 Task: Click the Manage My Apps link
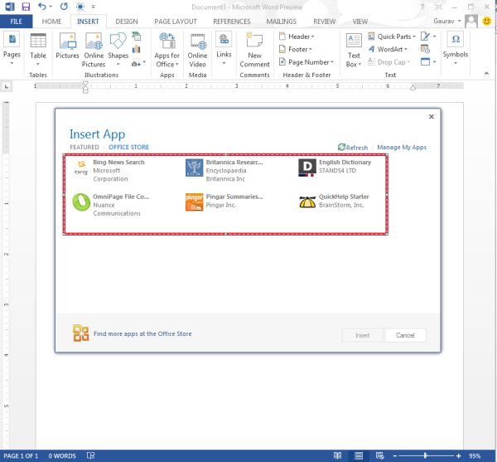point(402,148)
